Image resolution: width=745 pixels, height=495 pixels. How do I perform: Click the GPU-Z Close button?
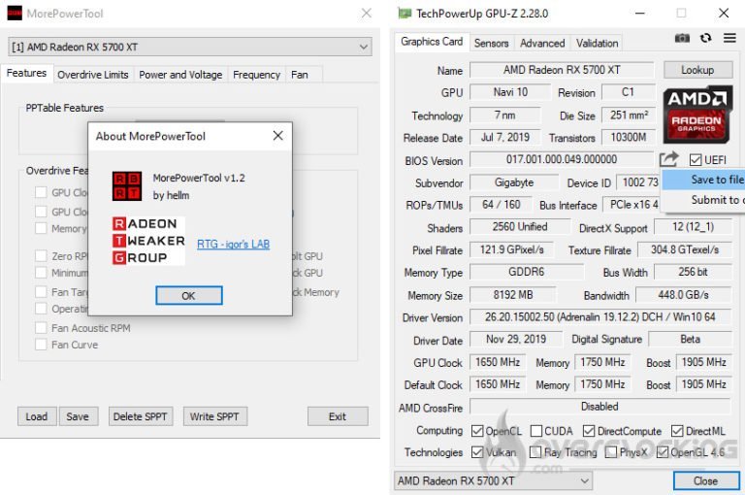click(706, 480)
